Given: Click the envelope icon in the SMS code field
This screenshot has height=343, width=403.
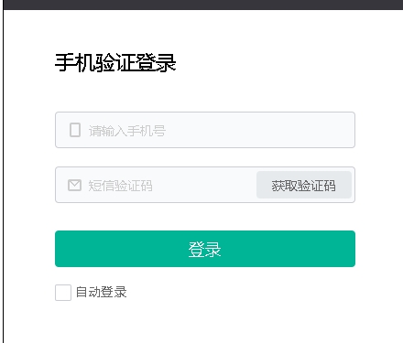Looking at the screenshot, I should (x=74, y=185).
